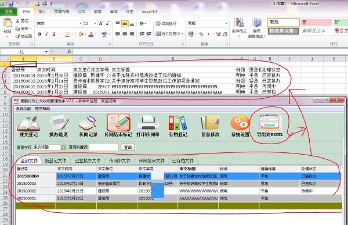Toggle align text left
Image resolution: width=348 pixels, height=225 pixels.
[118, 34]
